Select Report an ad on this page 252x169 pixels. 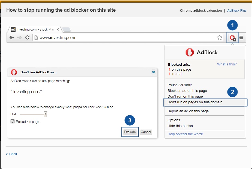[x=188, y=111]
